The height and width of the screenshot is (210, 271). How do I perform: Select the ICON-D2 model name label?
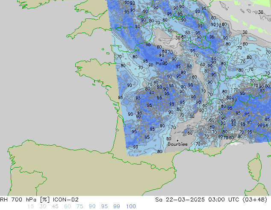click(x=66, y=200)
